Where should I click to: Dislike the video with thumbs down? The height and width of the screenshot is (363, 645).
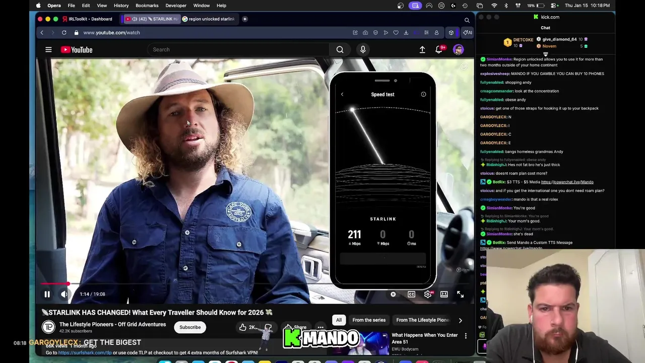[x=268, y=327]
